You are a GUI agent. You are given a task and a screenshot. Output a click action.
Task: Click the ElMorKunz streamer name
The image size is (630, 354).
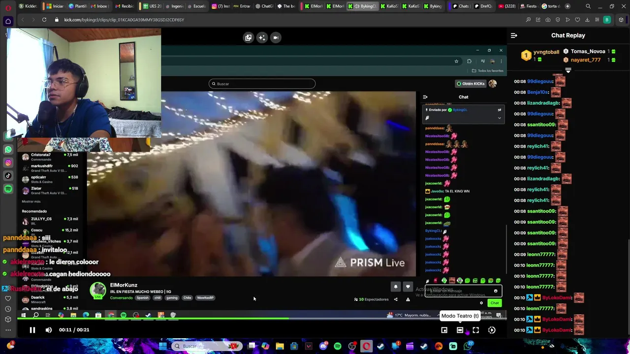[x=124, y=285]
